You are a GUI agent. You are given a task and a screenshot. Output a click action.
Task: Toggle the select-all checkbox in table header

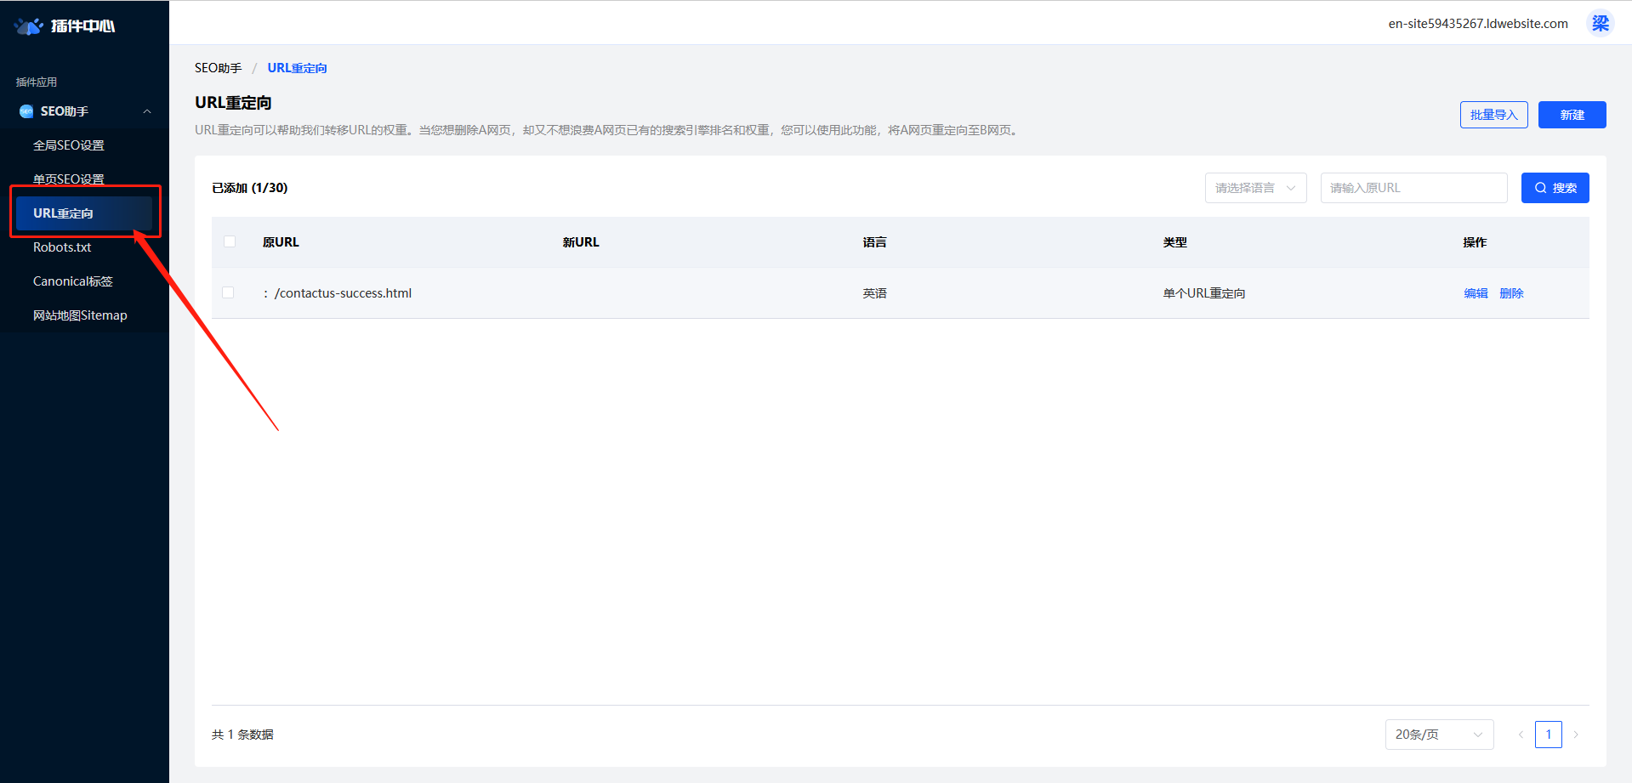pos(230,241)
